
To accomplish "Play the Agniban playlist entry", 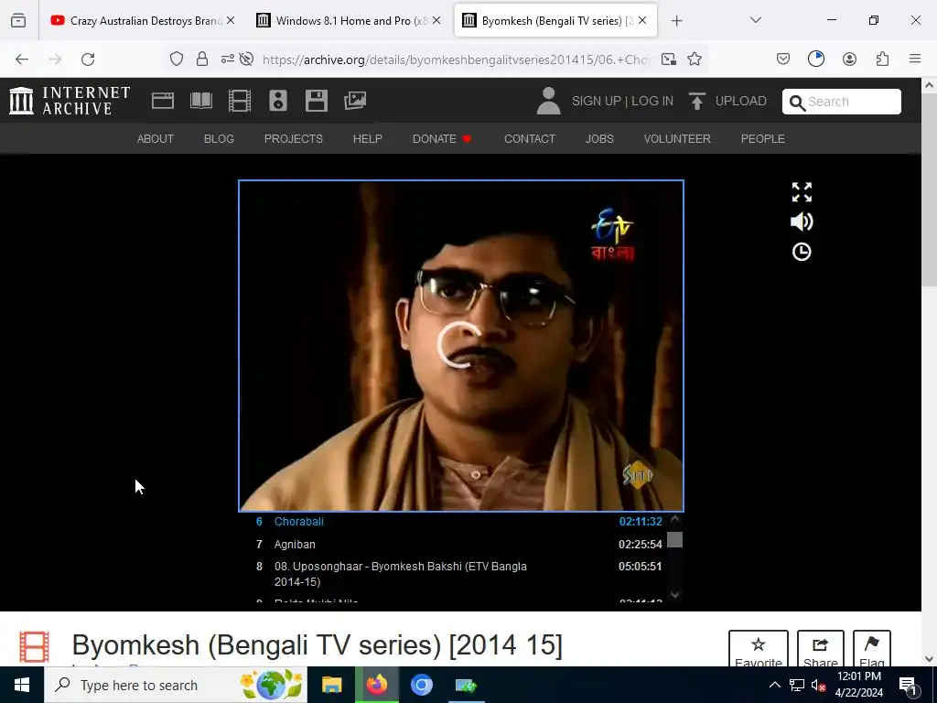I will coord(459,544).
